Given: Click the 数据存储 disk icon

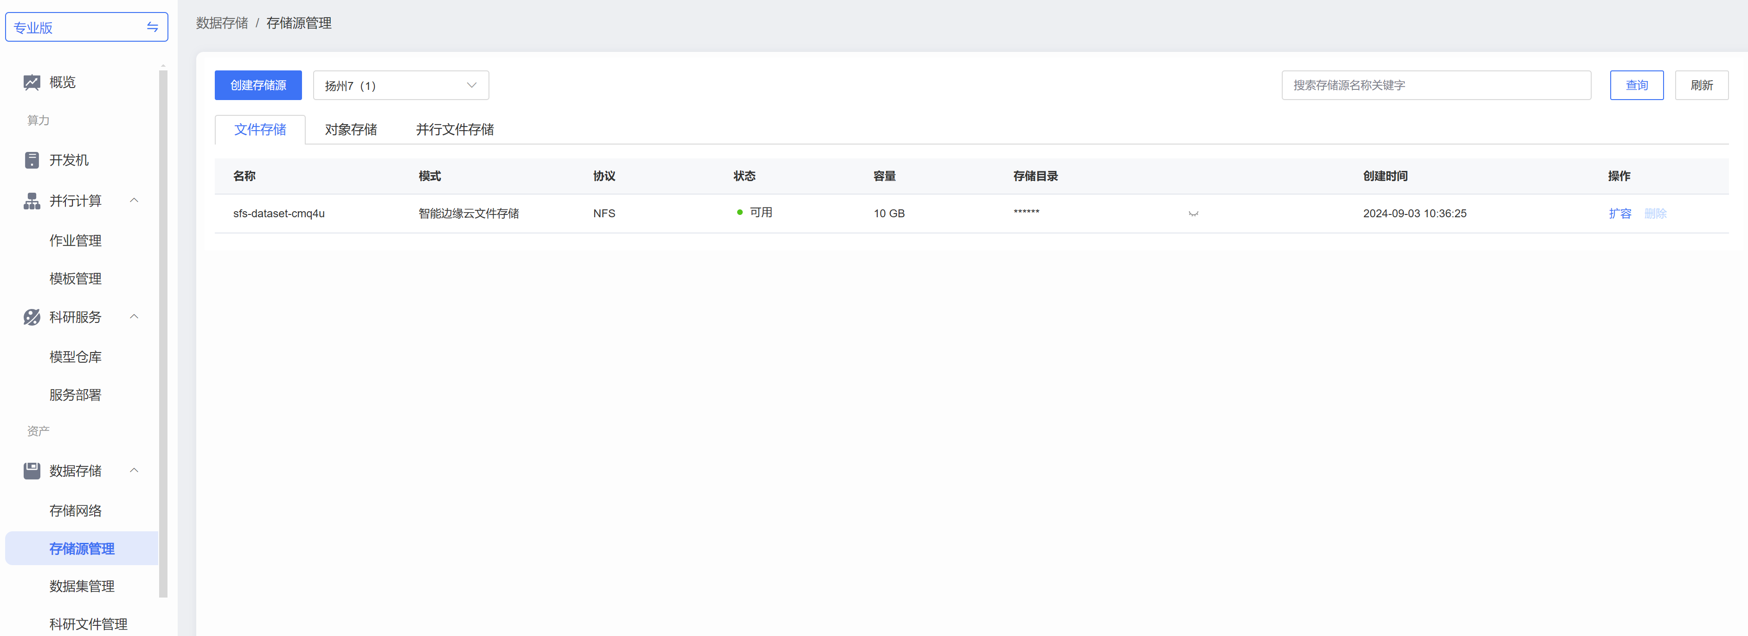Looking at the screenshot, I should [32, 471].
